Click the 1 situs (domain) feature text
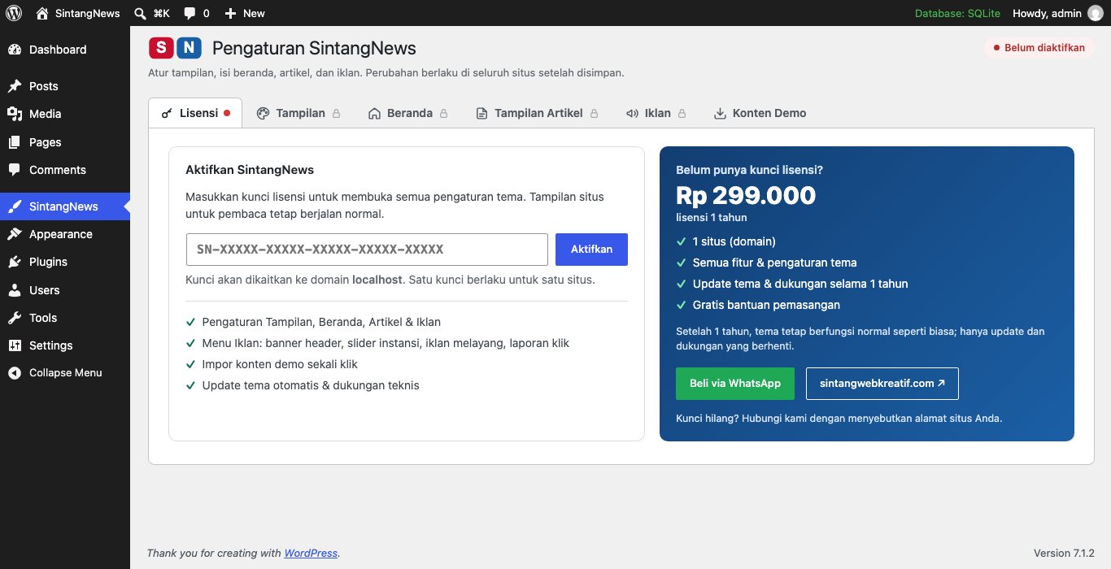This screenshot has width=1111, height=569. click(x=734, y=241)
